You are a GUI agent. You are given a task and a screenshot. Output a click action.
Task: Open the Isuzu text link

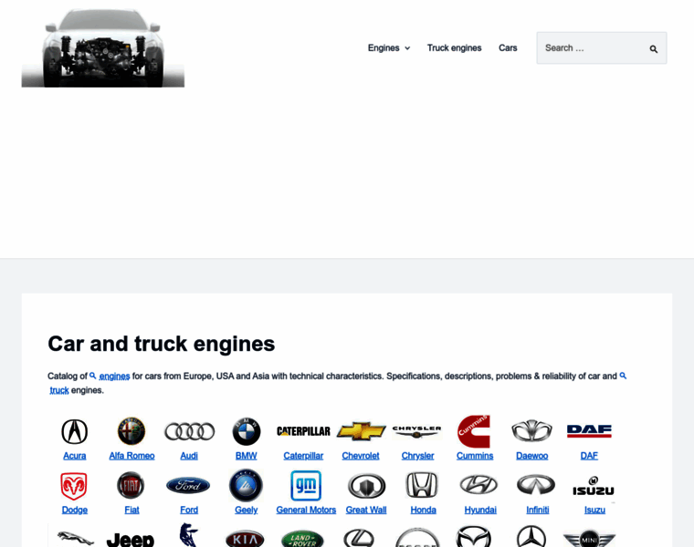point(594,510)
